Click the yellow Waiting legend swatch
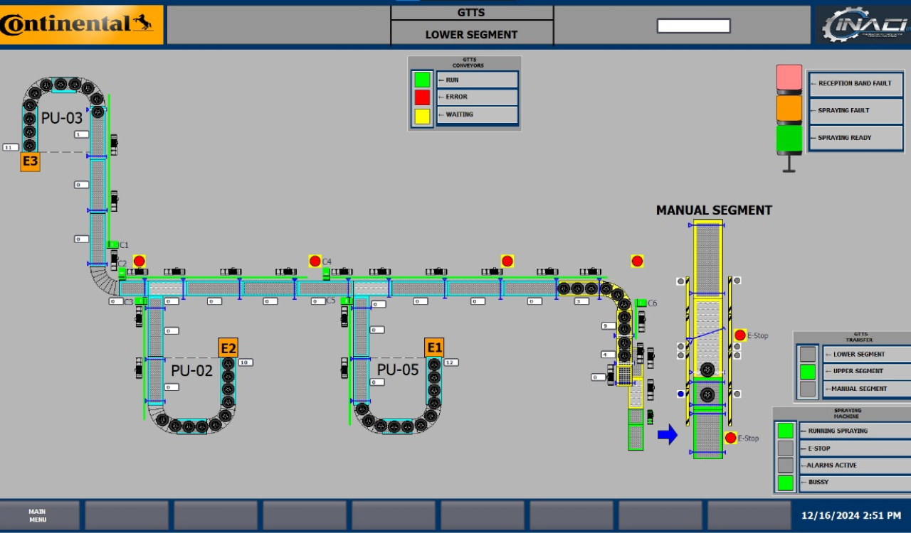This screenshot has height=533, width=911. click(423, 114)
